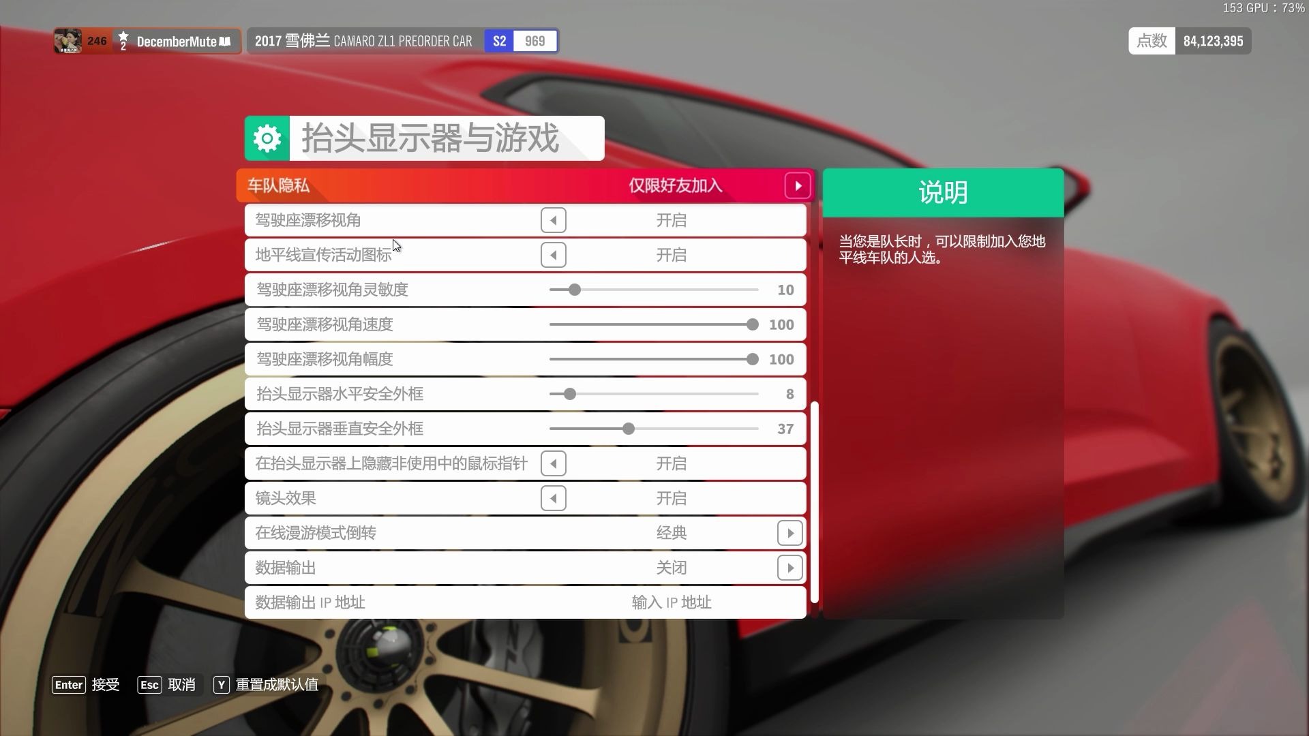This screenshot has height=736, width=1309.
Task: Click the settings list vertical scrollbar
Action: click(x=815, y=503)
